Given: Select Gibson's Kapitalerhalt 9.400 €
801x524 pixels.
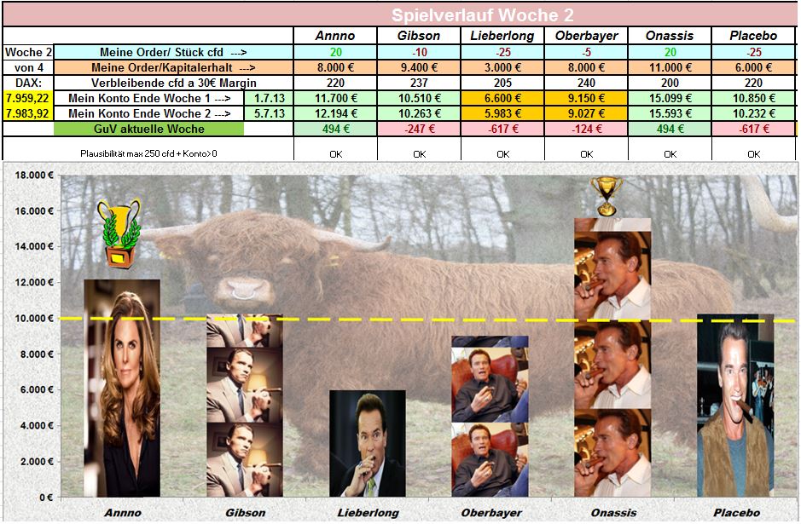Looking at the screenshot, I should pos(419,67).
